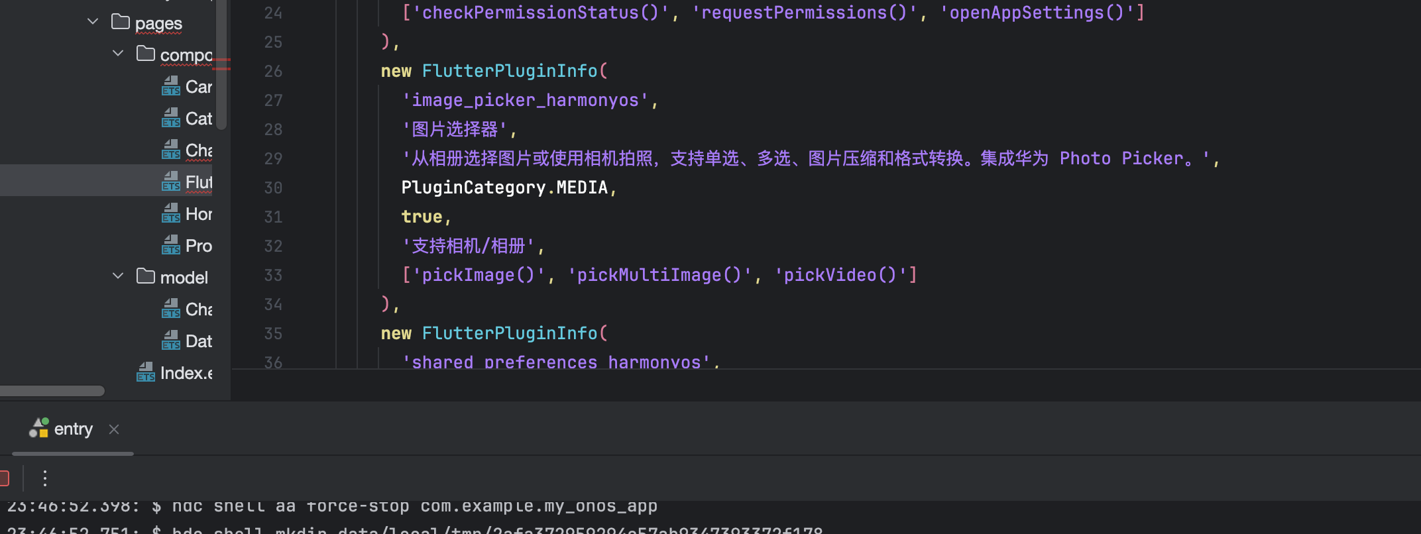Screen dimensions: 1421x534
Task: Click FlutterPluginInfo on line 35
Action: tap(510, 333)
